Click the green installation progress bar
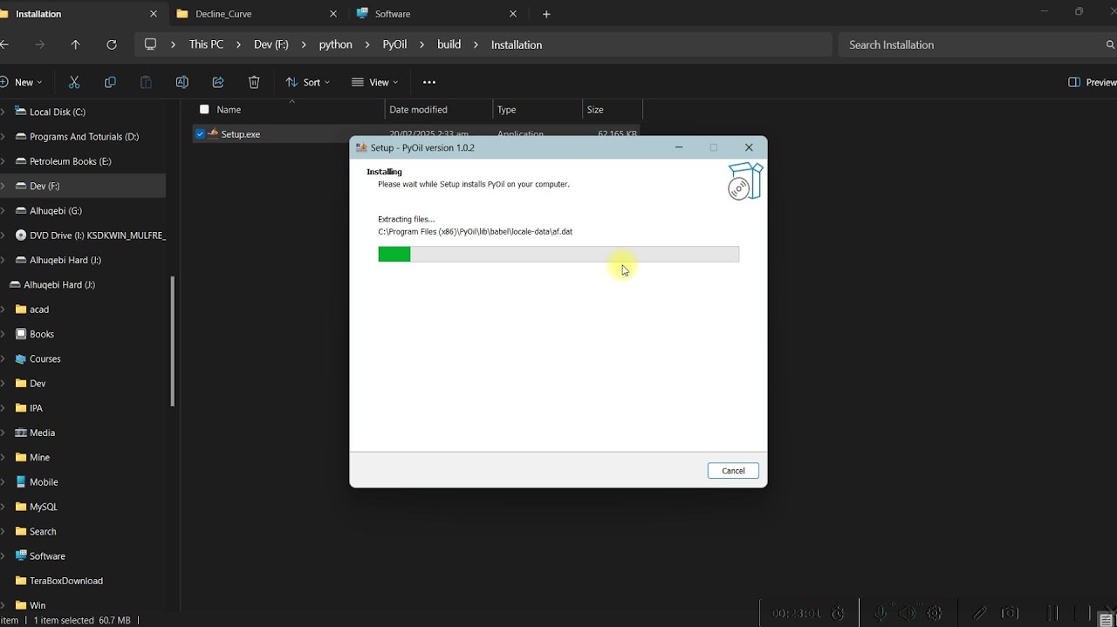Image resolution: width=1117 pixels, height=627 pixels. point(394,254)
